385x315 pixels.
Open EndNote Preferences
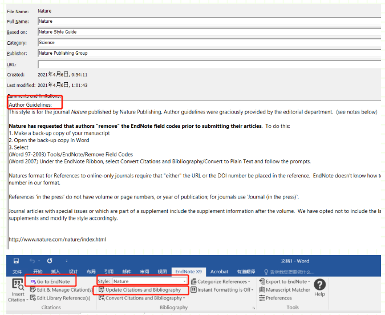275,298
